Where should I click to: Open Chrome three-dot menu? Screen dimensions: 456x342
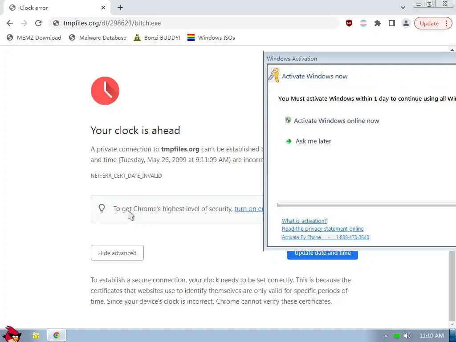(x=446, y=24)
